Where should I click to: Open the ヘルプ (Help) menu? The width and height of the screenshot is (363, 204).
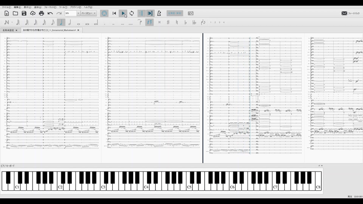tap(88, 7)
